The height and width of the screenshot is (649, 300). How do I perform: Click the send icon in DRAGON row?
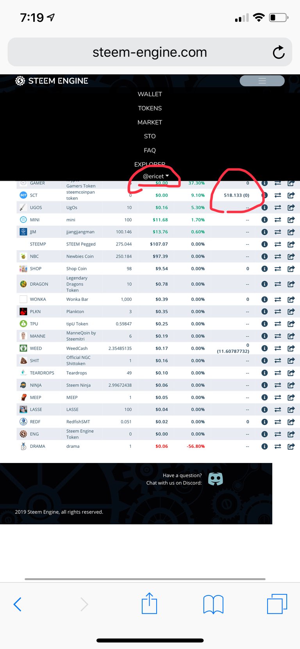coord(291,284)
